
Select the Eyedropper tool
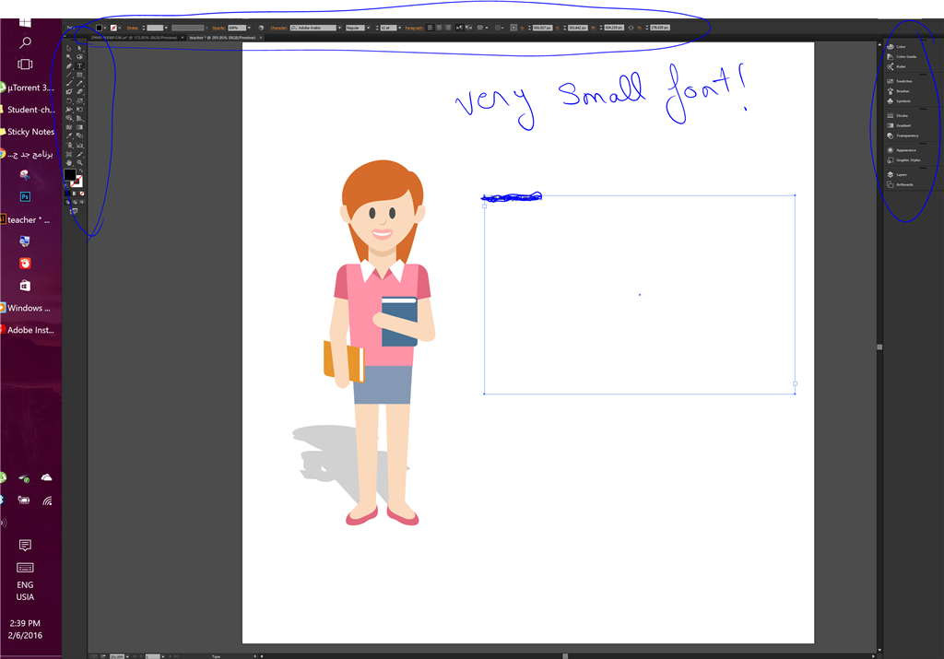[x=68, y=135]
